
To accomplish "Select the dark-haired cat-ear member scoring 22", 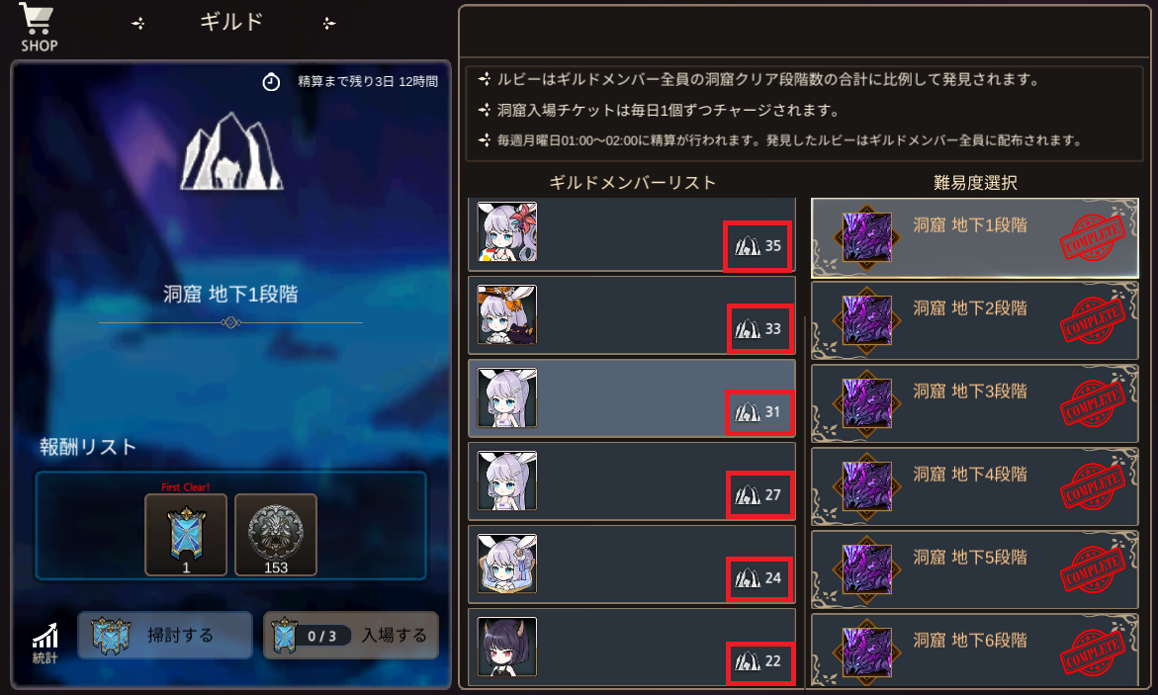I will [x=632, y=648].
